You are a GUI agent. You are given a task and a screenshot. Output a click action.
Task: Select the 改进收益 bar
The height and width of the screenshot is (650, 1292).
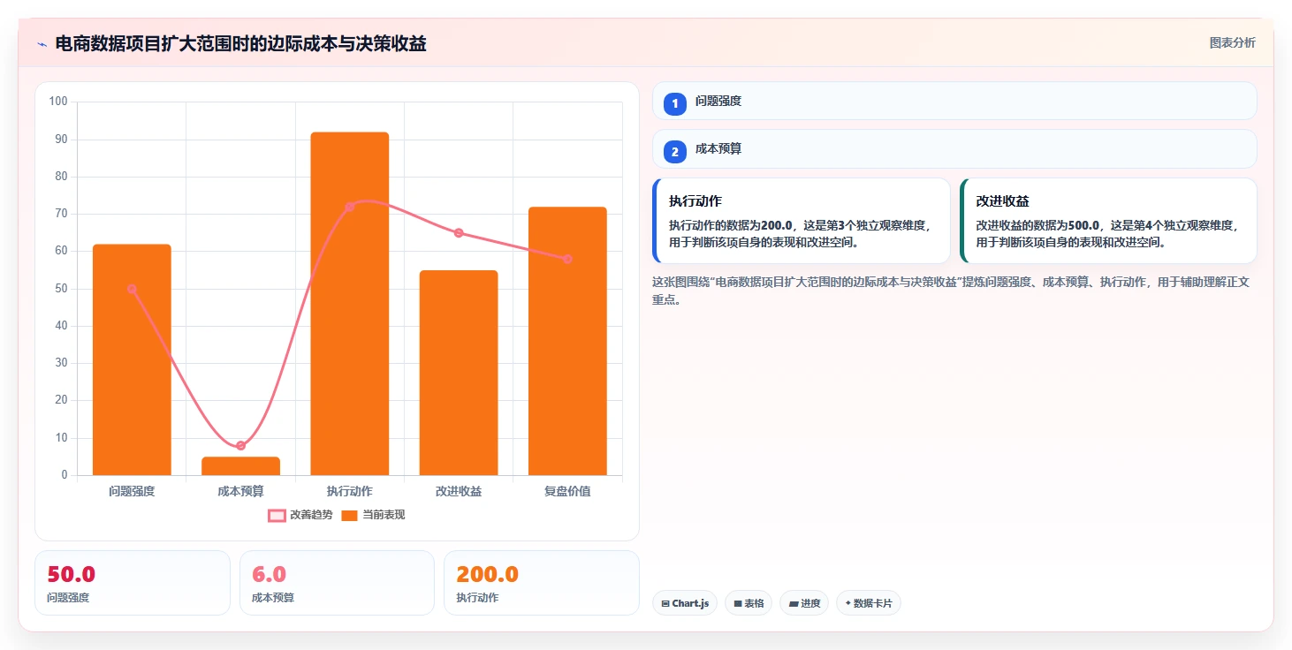pos(459,373)
